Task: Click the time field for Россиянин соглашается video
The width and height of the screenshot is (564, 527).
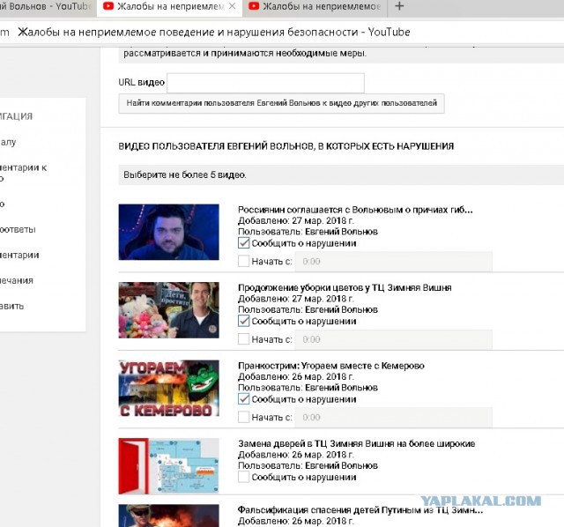Action: (x=394, y=262)
